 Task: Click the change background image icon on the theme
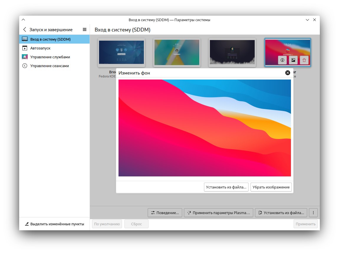pyautogui.click(x=293, y=60)
